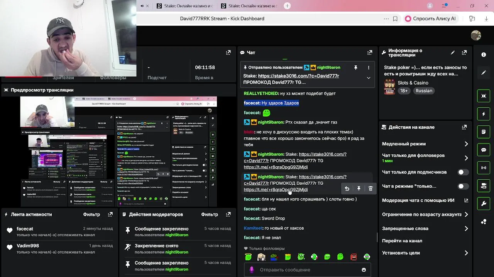Open t.me link in hovered message

276,189
